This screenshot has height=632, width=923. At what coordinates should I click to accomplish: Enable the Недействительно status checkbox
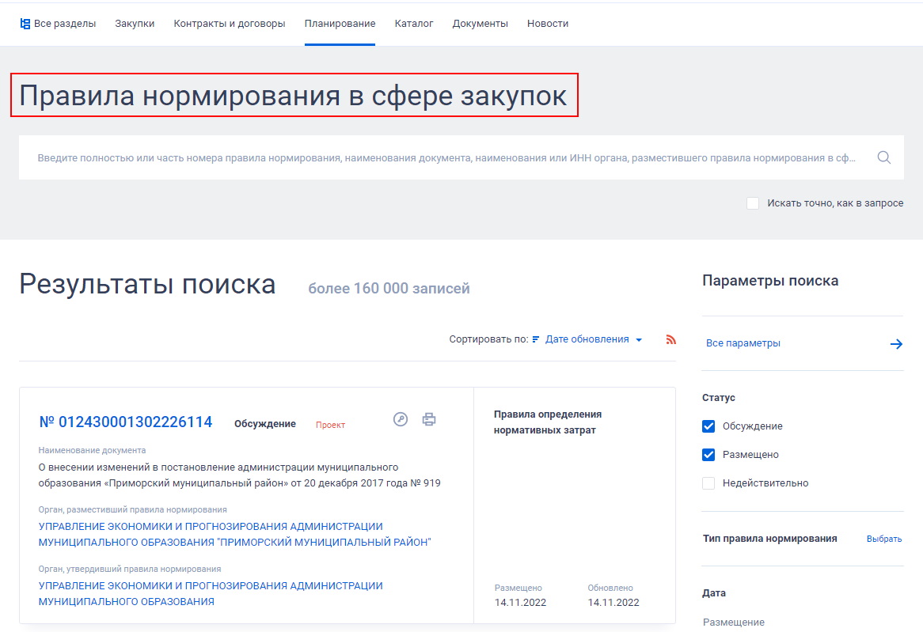click(x=708, y=483)
